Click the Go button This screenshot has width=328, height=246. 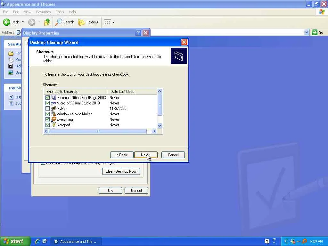tap(317, 32)
